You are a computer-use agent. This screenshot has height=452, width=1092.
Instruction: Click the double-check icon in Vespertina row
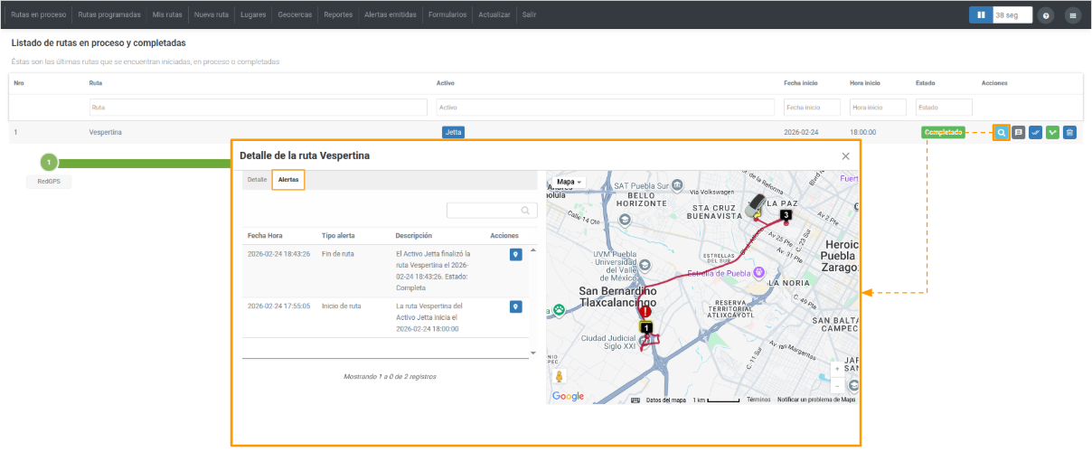(x=1036, y=132)
